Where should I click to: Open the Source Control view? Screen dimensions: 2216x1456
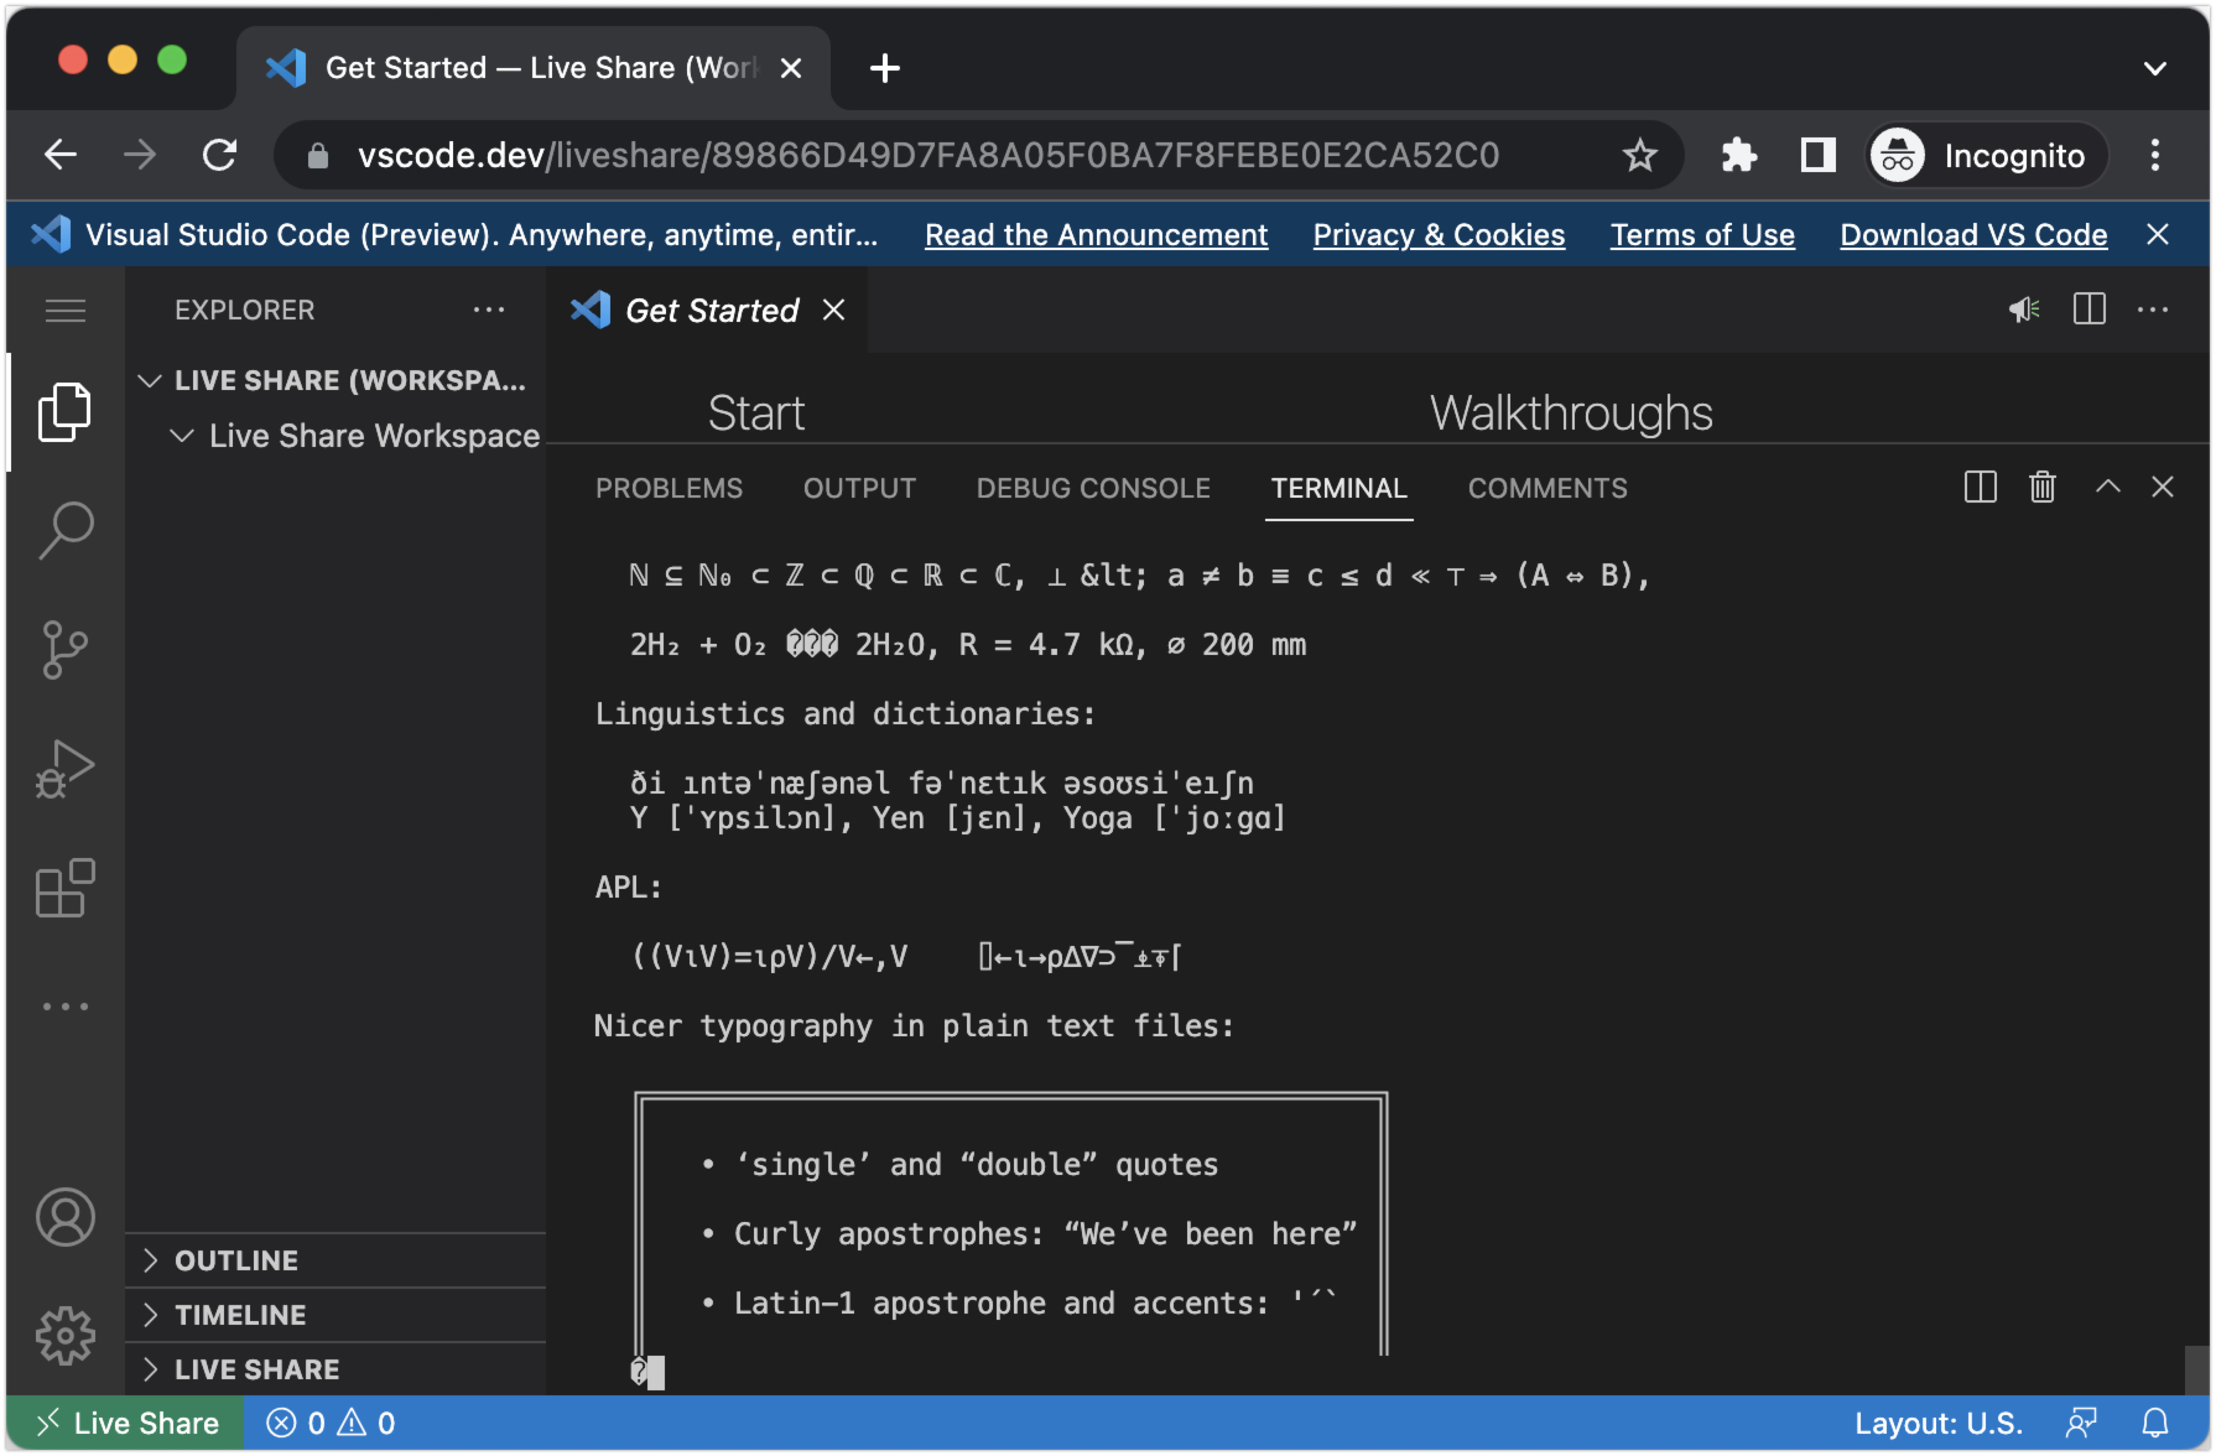coord(65,649)
